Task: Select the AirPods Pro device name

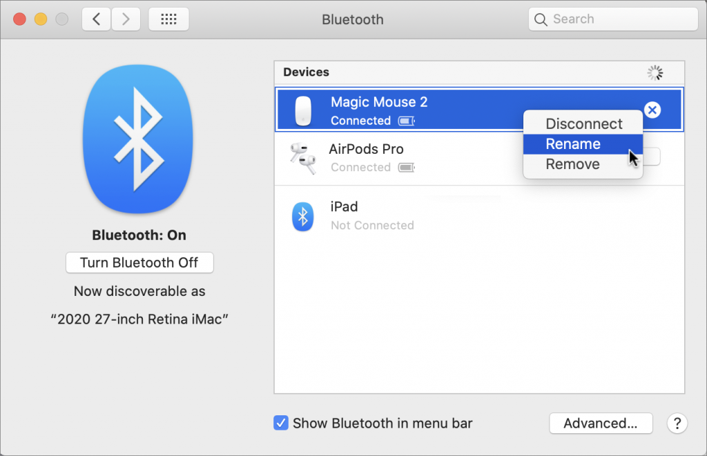Action: pos(367,149)
